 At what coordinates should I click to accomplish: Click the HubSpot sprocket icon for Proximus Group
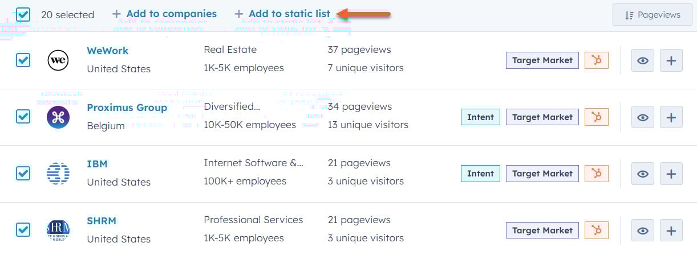click(x=597, y=117)
